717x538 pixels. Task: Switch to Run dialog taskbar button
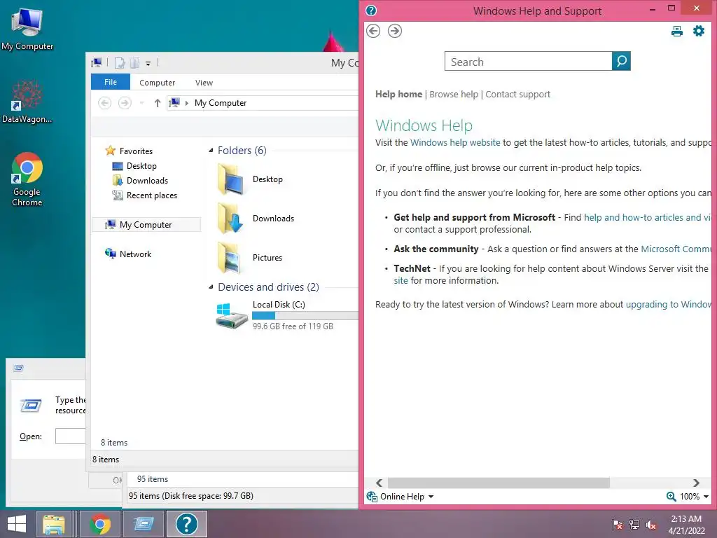coord(144,524)
